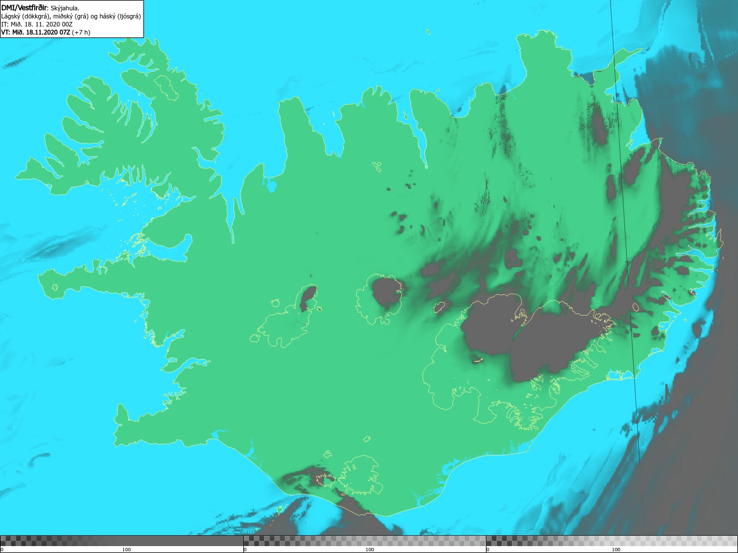The height and width of the screenshot is (553, 738).
Task: Click the "100" label under the medium gray scale
Action: (x=370, y=550)
